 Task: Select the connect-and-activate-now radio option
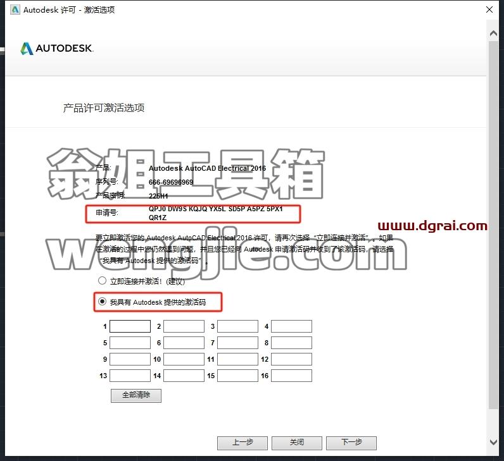[102, 281]
